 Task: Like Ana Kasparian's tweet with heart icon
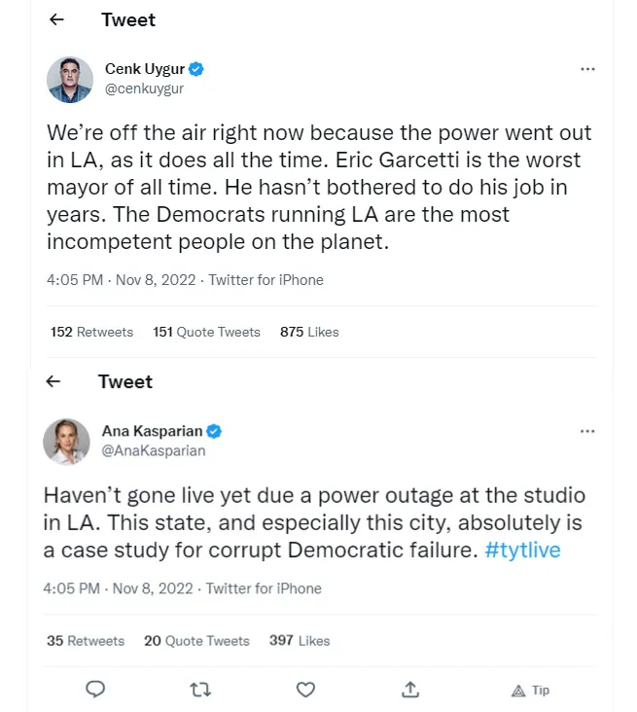tap(305, 690)
